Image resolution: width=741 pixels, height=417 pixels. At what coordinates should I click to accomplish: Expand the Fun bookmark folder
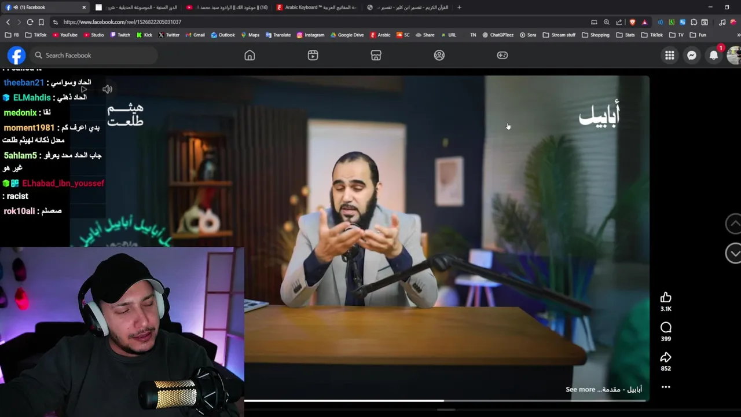698,35
